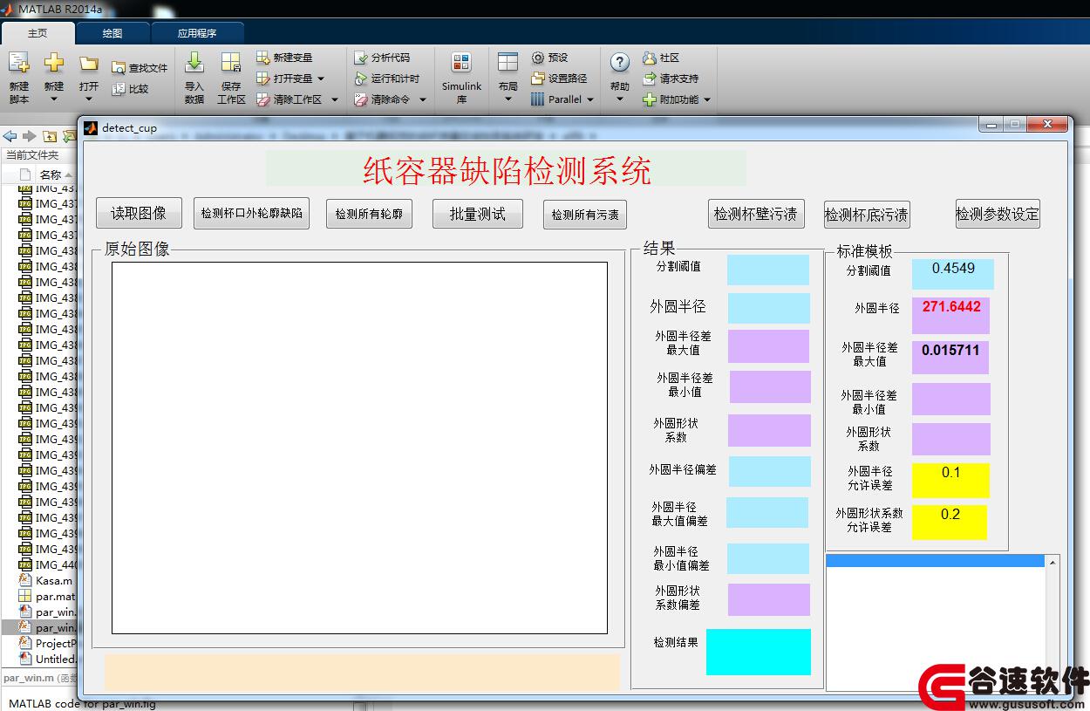Viewport: 1090px width, 711px height.
Task: Click the 新建变量 new variable icon
Action: point(263,58)
